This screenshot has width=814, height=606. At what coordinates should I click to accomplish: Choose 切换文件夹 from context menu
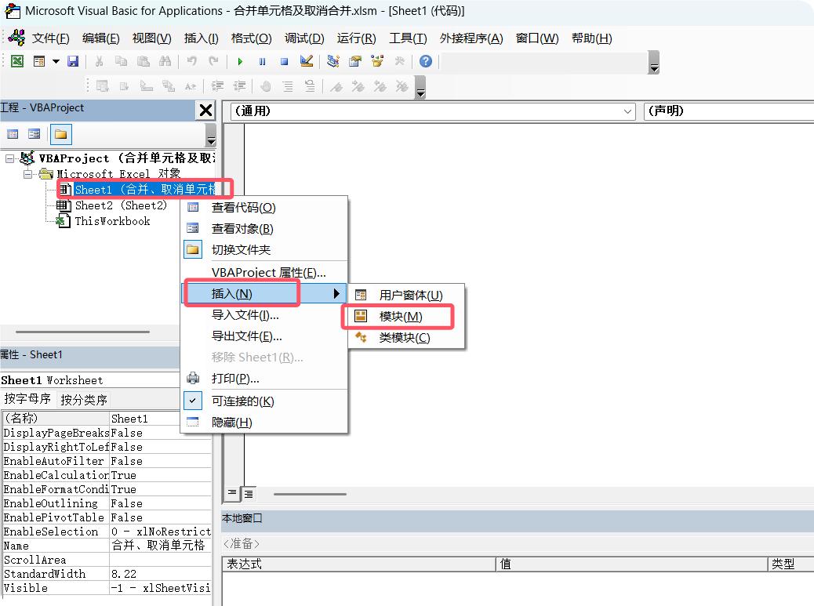tap(263, 249)
